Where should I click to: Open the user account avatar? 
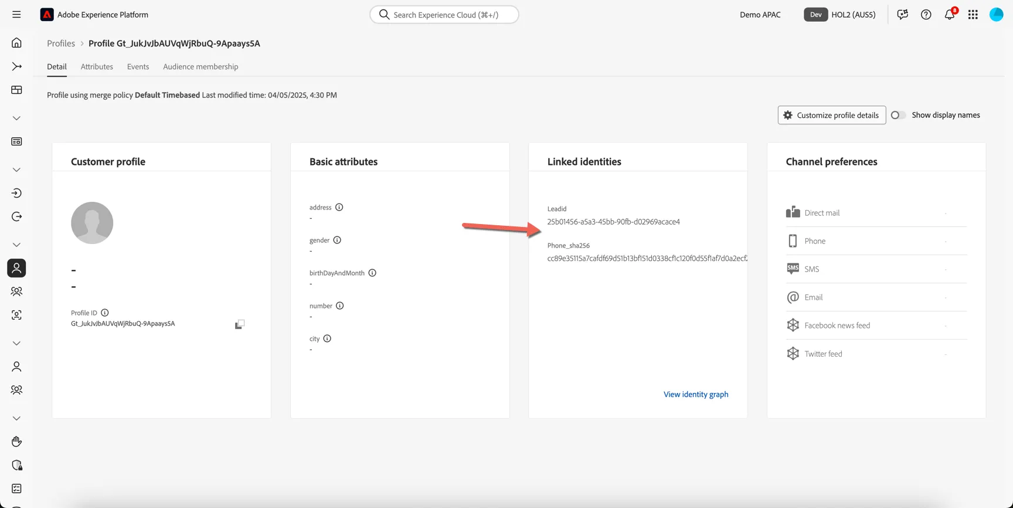pyautogui.click(x=997, y=15)
